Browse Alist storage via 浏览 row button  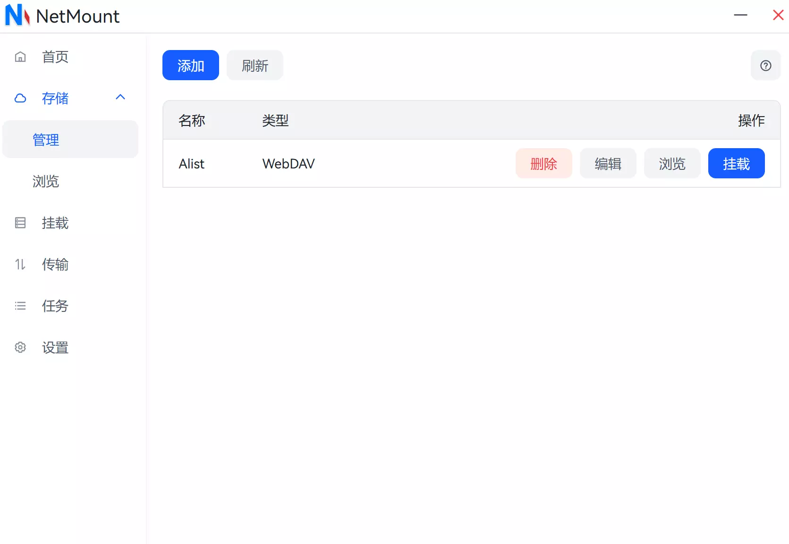672,164
